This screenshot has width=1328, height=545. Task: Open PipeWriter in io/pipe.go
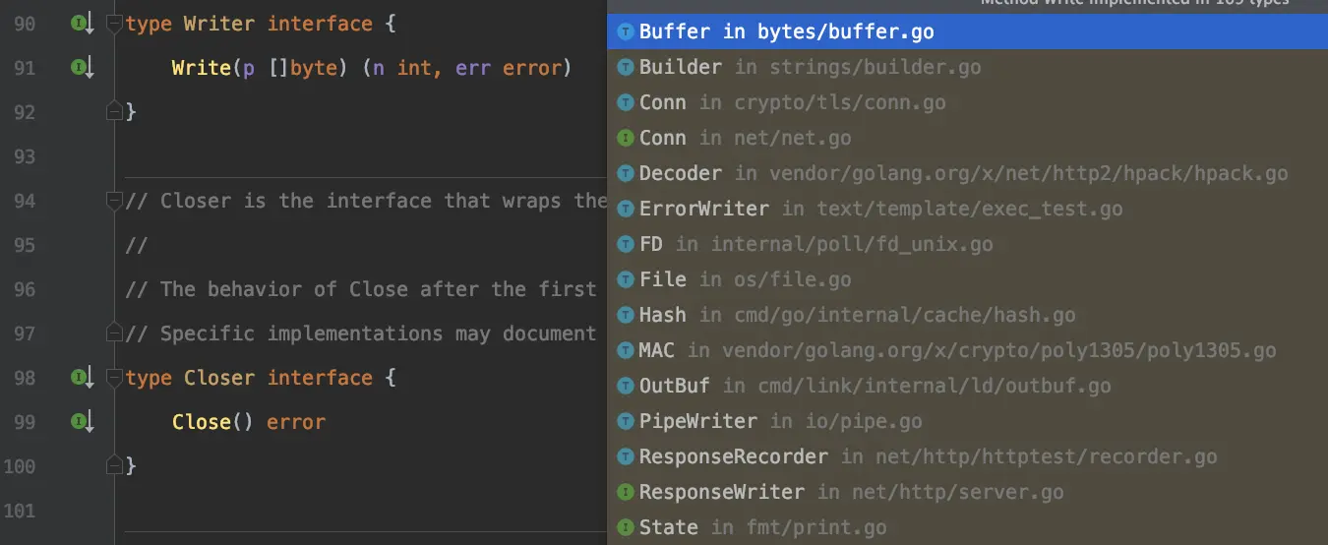click(780, 421)
